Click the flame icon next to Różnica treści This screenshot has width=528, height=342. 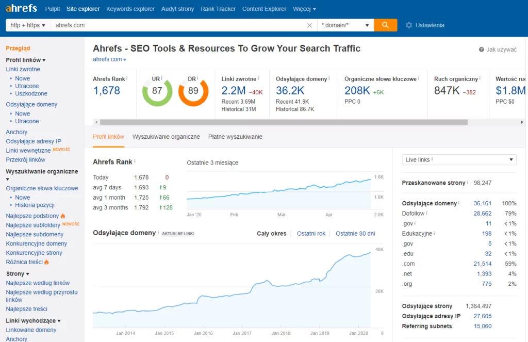[46, 262]
